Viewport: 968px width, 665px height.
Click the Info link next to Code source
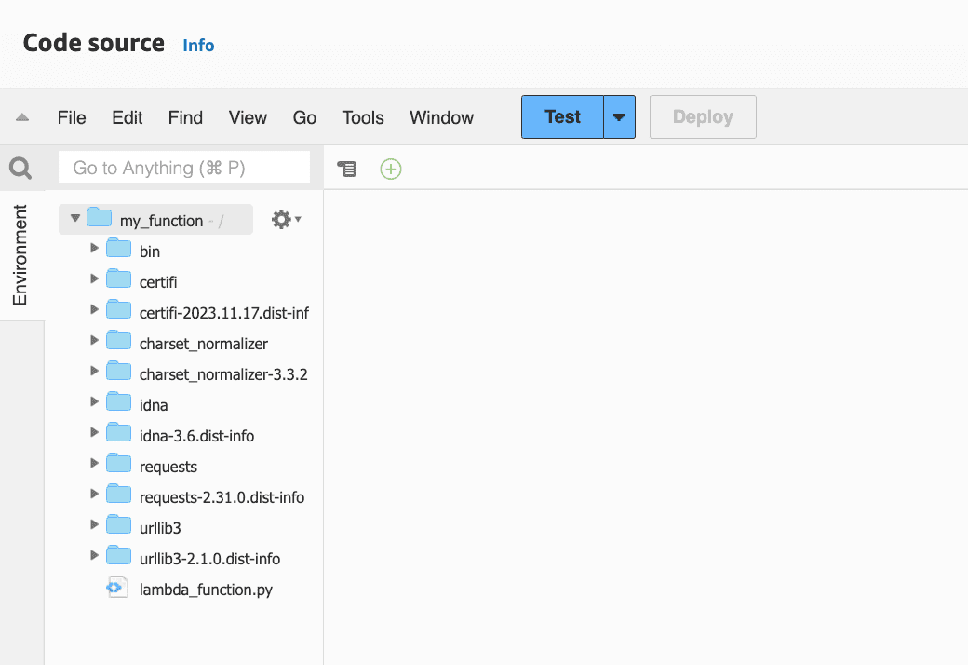[x=198, y=45]
